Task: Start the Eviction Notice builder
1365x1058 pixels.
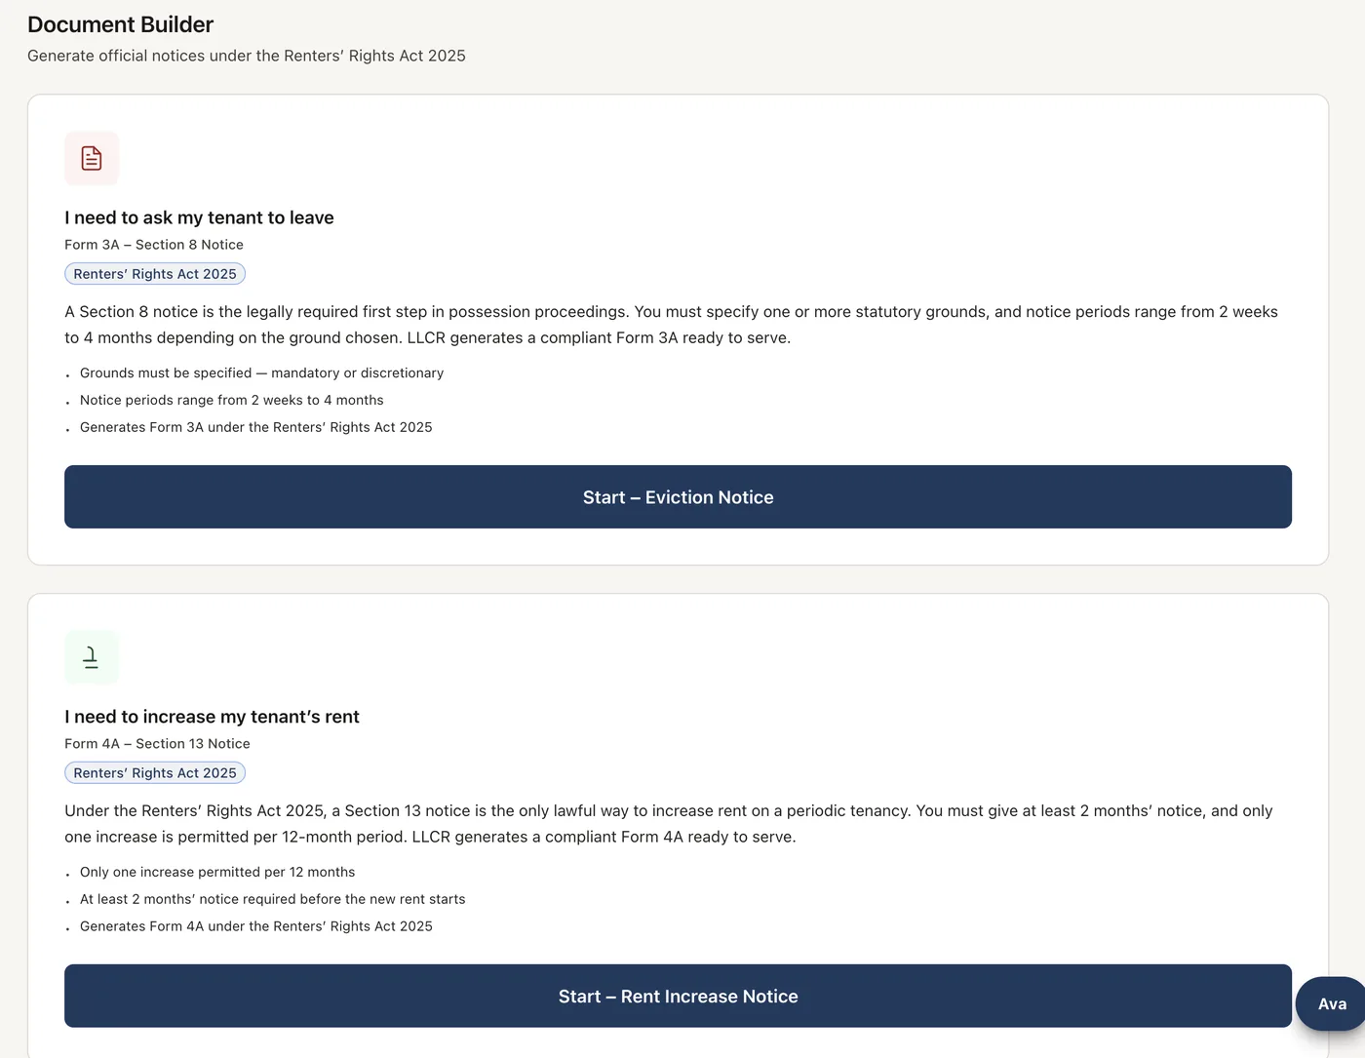Action: [x=678, y=497]
